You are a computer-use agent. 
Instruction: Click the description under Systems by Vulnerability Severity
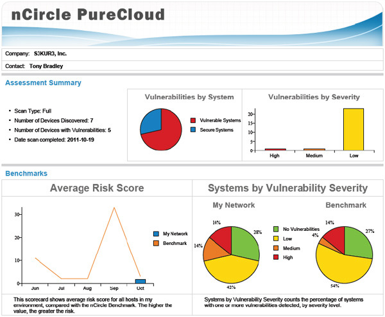tap(284, 302)
